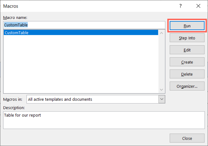Click the 'Macro name:' label
208x146 pixels.
click(x=15, y=18)
